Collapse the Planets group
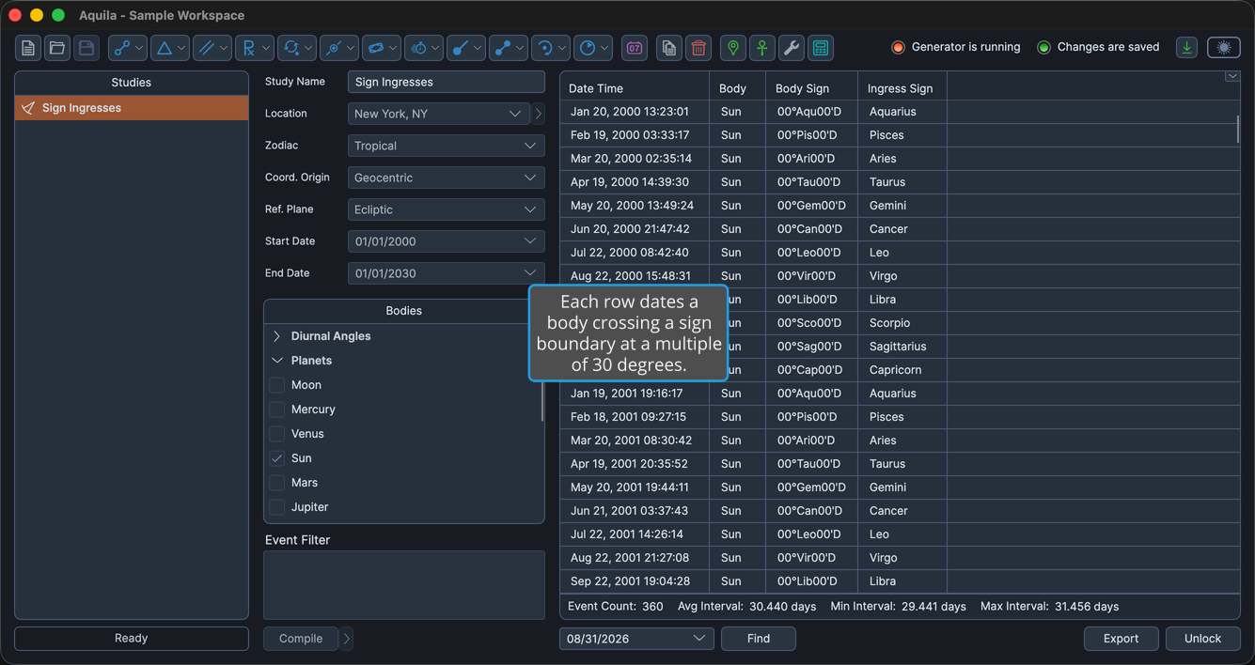Viewport: 1255px width, 665px height. (x=277, y=361)
